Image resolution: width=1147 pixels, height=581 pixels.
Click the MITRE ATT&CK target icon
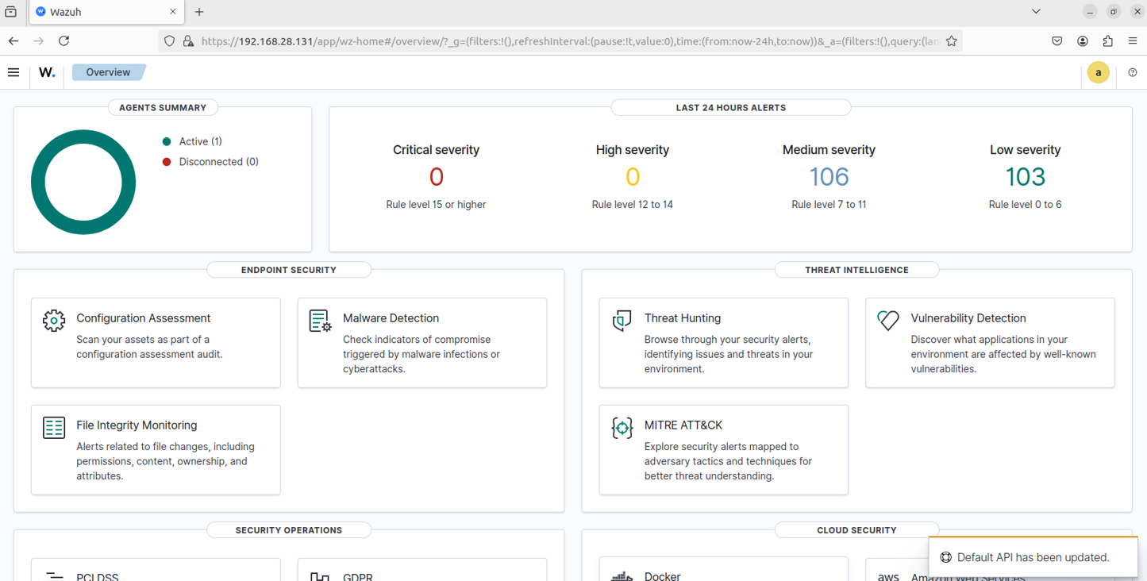pos(622,428)
